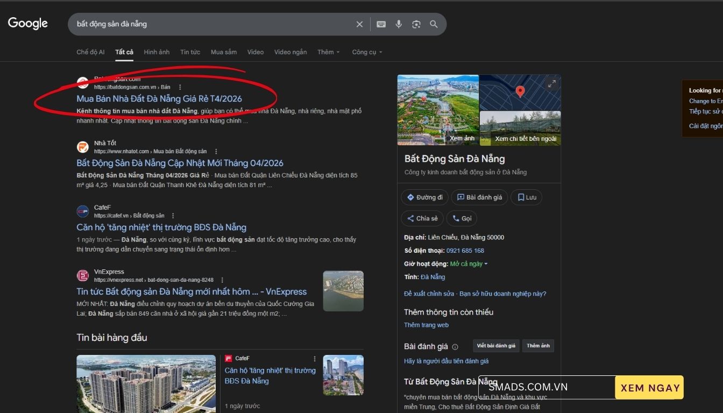The image size is (723, 413).
Task: Open Google Lens camera search
Action: pyautogui.click(x=416, y=24)
